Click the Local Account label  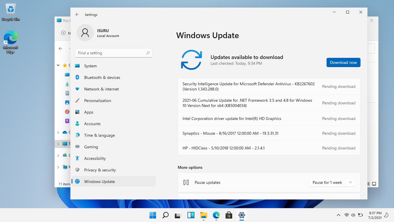(108, 36)
